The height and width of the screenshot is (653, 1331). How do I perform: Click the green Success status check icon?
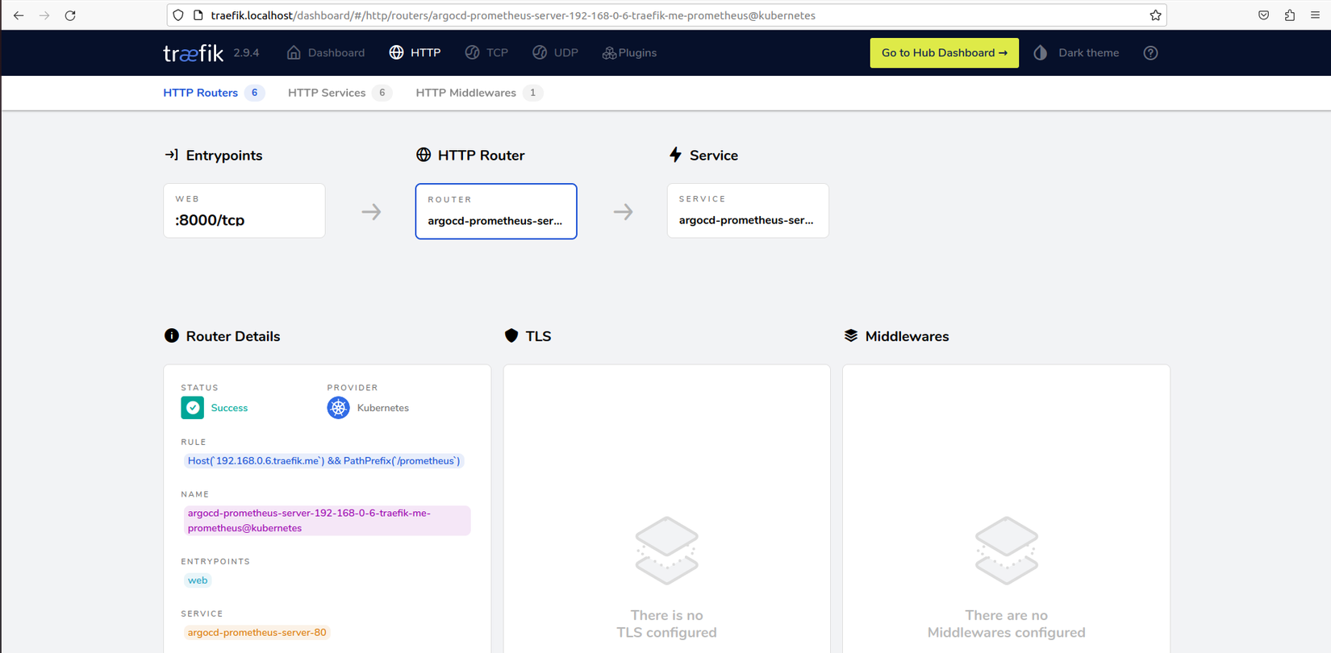click(x=192, y=408)
